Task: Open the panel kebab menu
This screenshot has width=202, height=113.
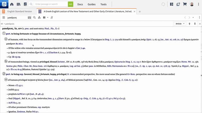Action: pos(199,18)
